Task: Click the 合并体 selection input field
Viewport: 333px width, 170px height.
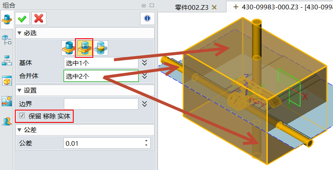Action: tap(101, 76)
